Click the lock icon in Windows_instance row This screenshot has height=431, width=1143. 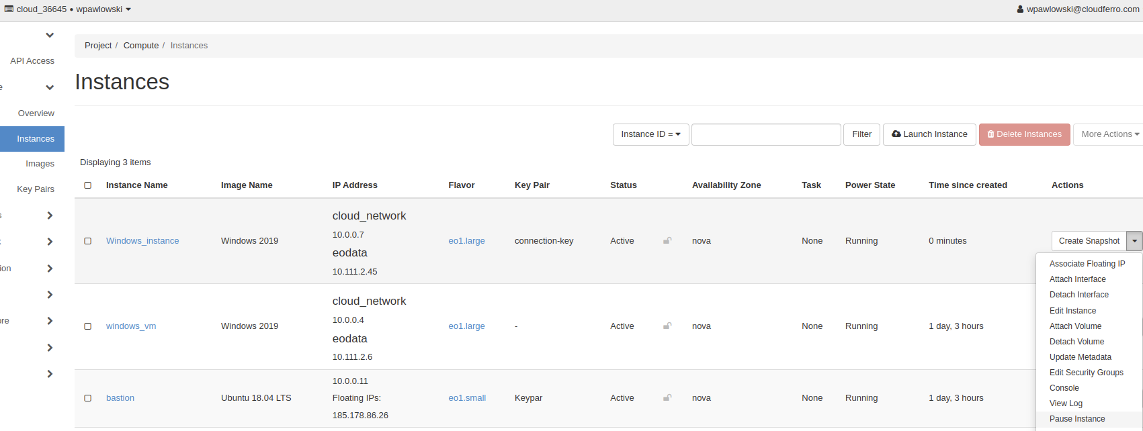click(667, 240)
